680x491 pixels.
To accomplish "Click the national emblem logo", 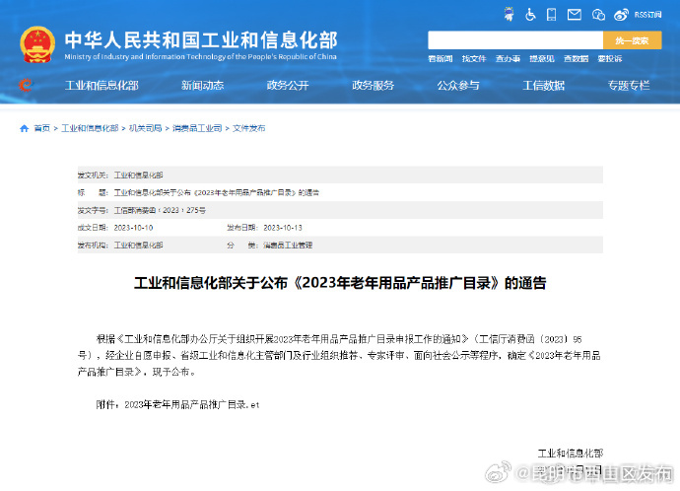I will pyautogui.click(x=37, y=44).
